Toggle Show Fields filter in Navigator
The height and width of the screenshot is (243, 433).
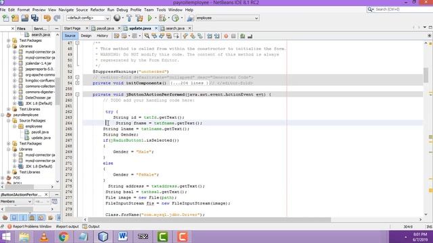(14, 217)
